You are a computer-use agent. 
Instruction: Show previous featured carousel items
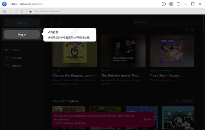187,30
